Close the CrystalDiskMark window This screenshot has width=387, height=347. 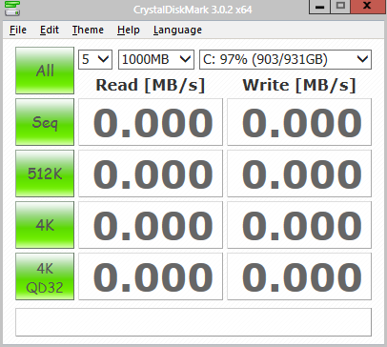pyautogui.click(x=368, y=7)
